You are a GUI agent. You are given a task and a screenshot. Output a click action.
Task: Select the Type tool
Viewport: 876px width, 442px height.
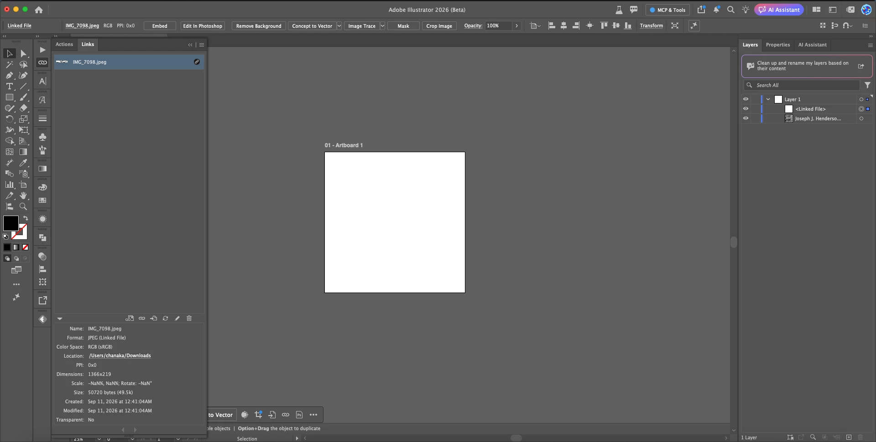(10, 86)
